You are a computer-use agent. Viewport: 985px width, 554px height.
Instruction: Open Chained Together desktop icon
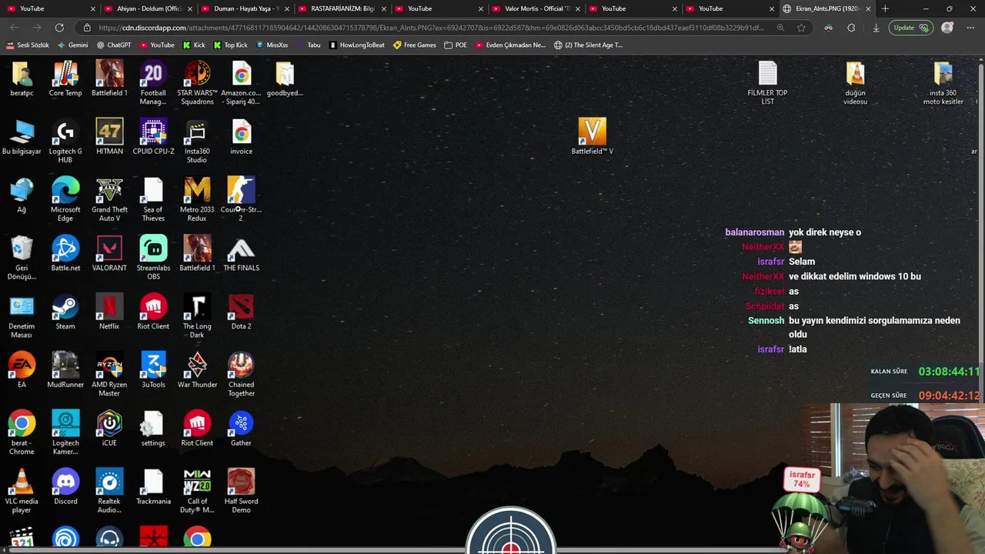(x=241, y=375)
